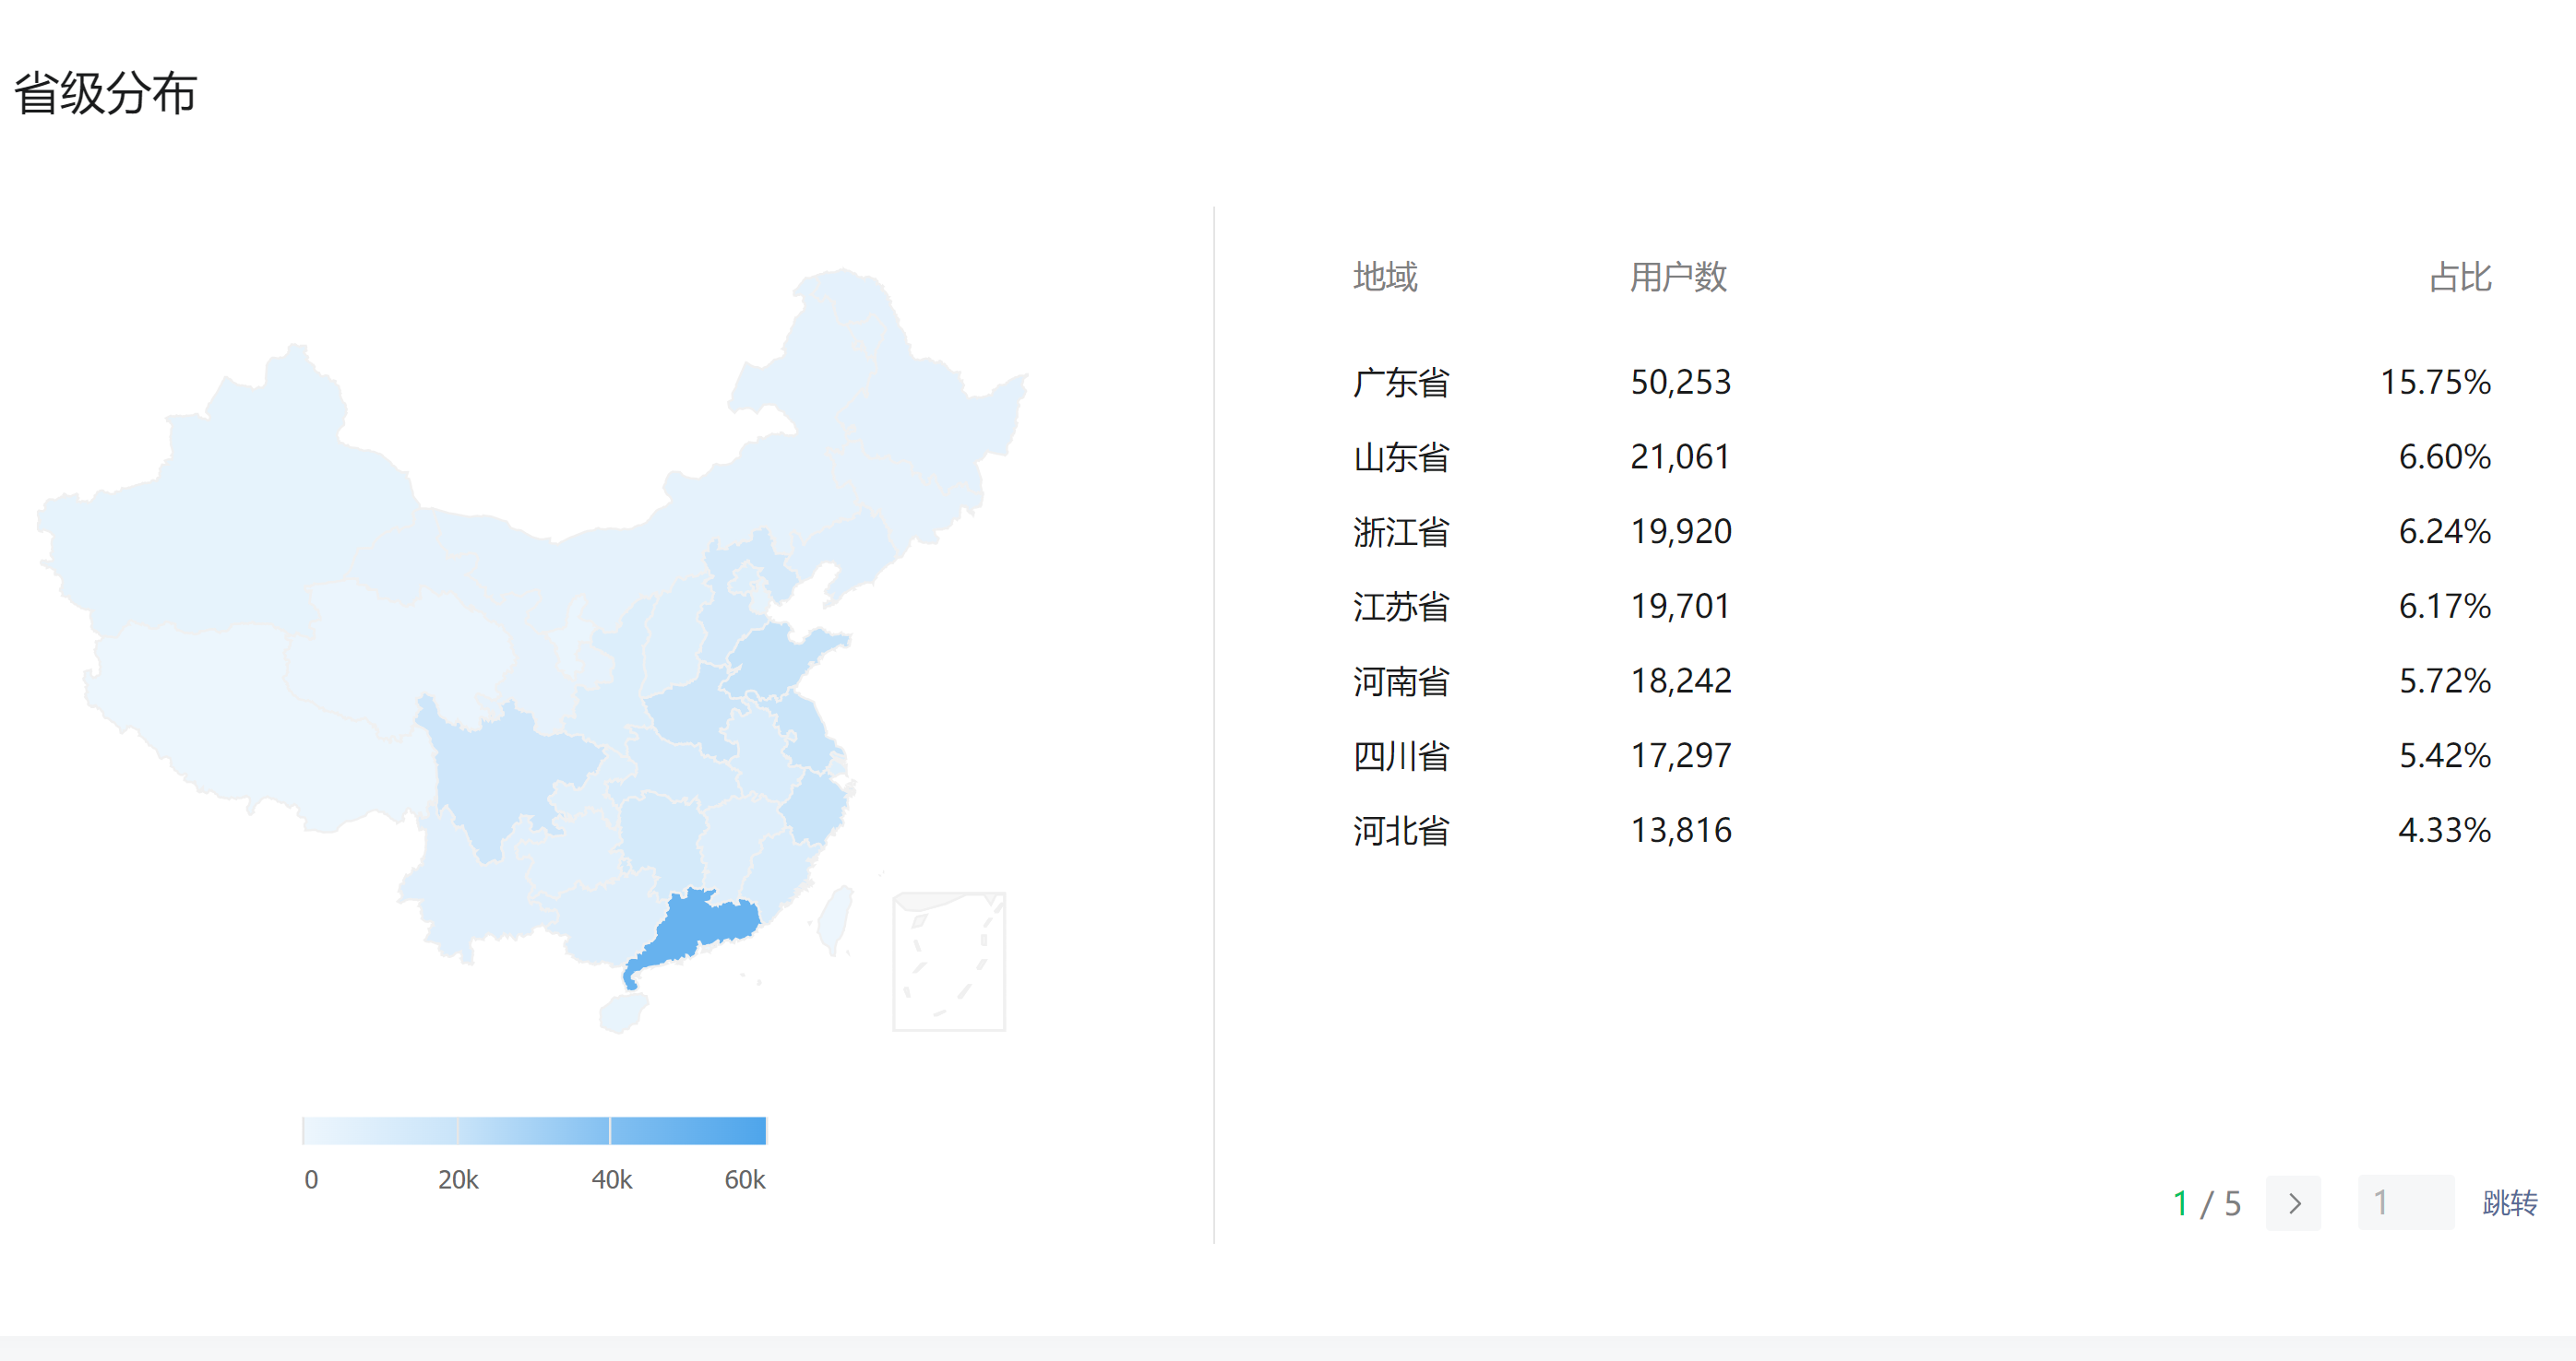Click Taiwan island on the map
2576x1361 pixels.
pyautogui.click(x=835, y=919)
